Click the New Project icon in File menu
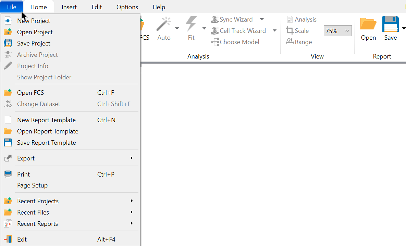The image size is (406, 246). tap(8, 21)
